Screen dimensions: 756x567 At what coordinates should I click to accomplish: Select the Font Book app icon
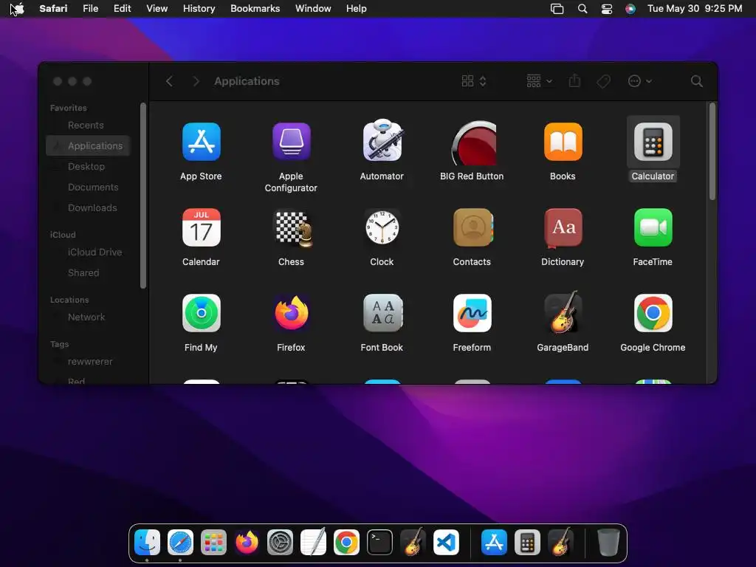(382, 313)
